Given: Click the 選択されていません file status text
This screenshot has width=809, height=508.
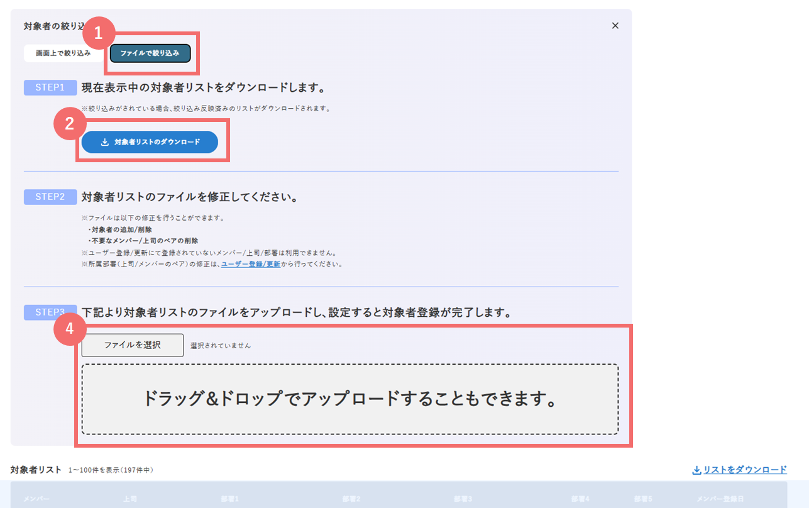Looking at the screenshot, I should pos(221,345).
